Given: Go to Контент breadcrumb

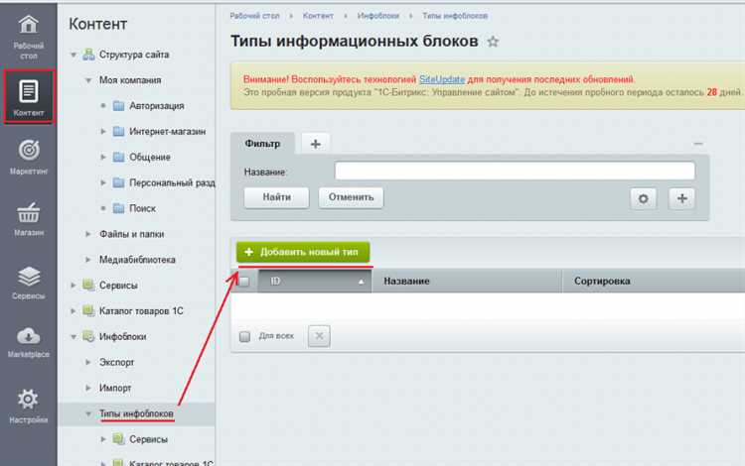Looking at the screenshot, I should pos(318,16).
